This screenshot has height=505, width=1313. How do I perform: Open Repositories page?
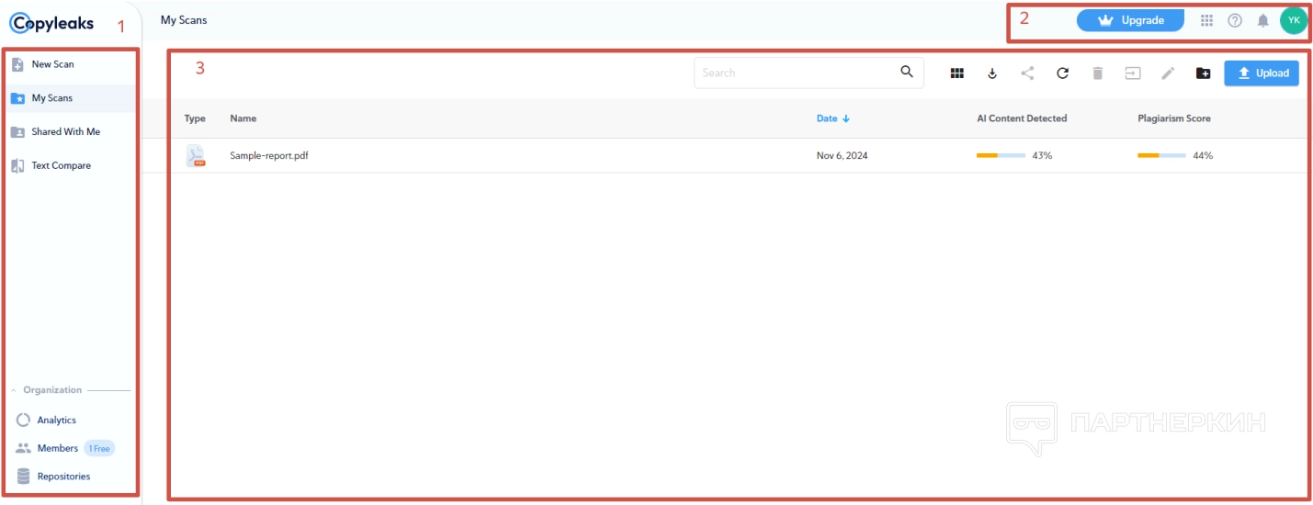[63, 477]
